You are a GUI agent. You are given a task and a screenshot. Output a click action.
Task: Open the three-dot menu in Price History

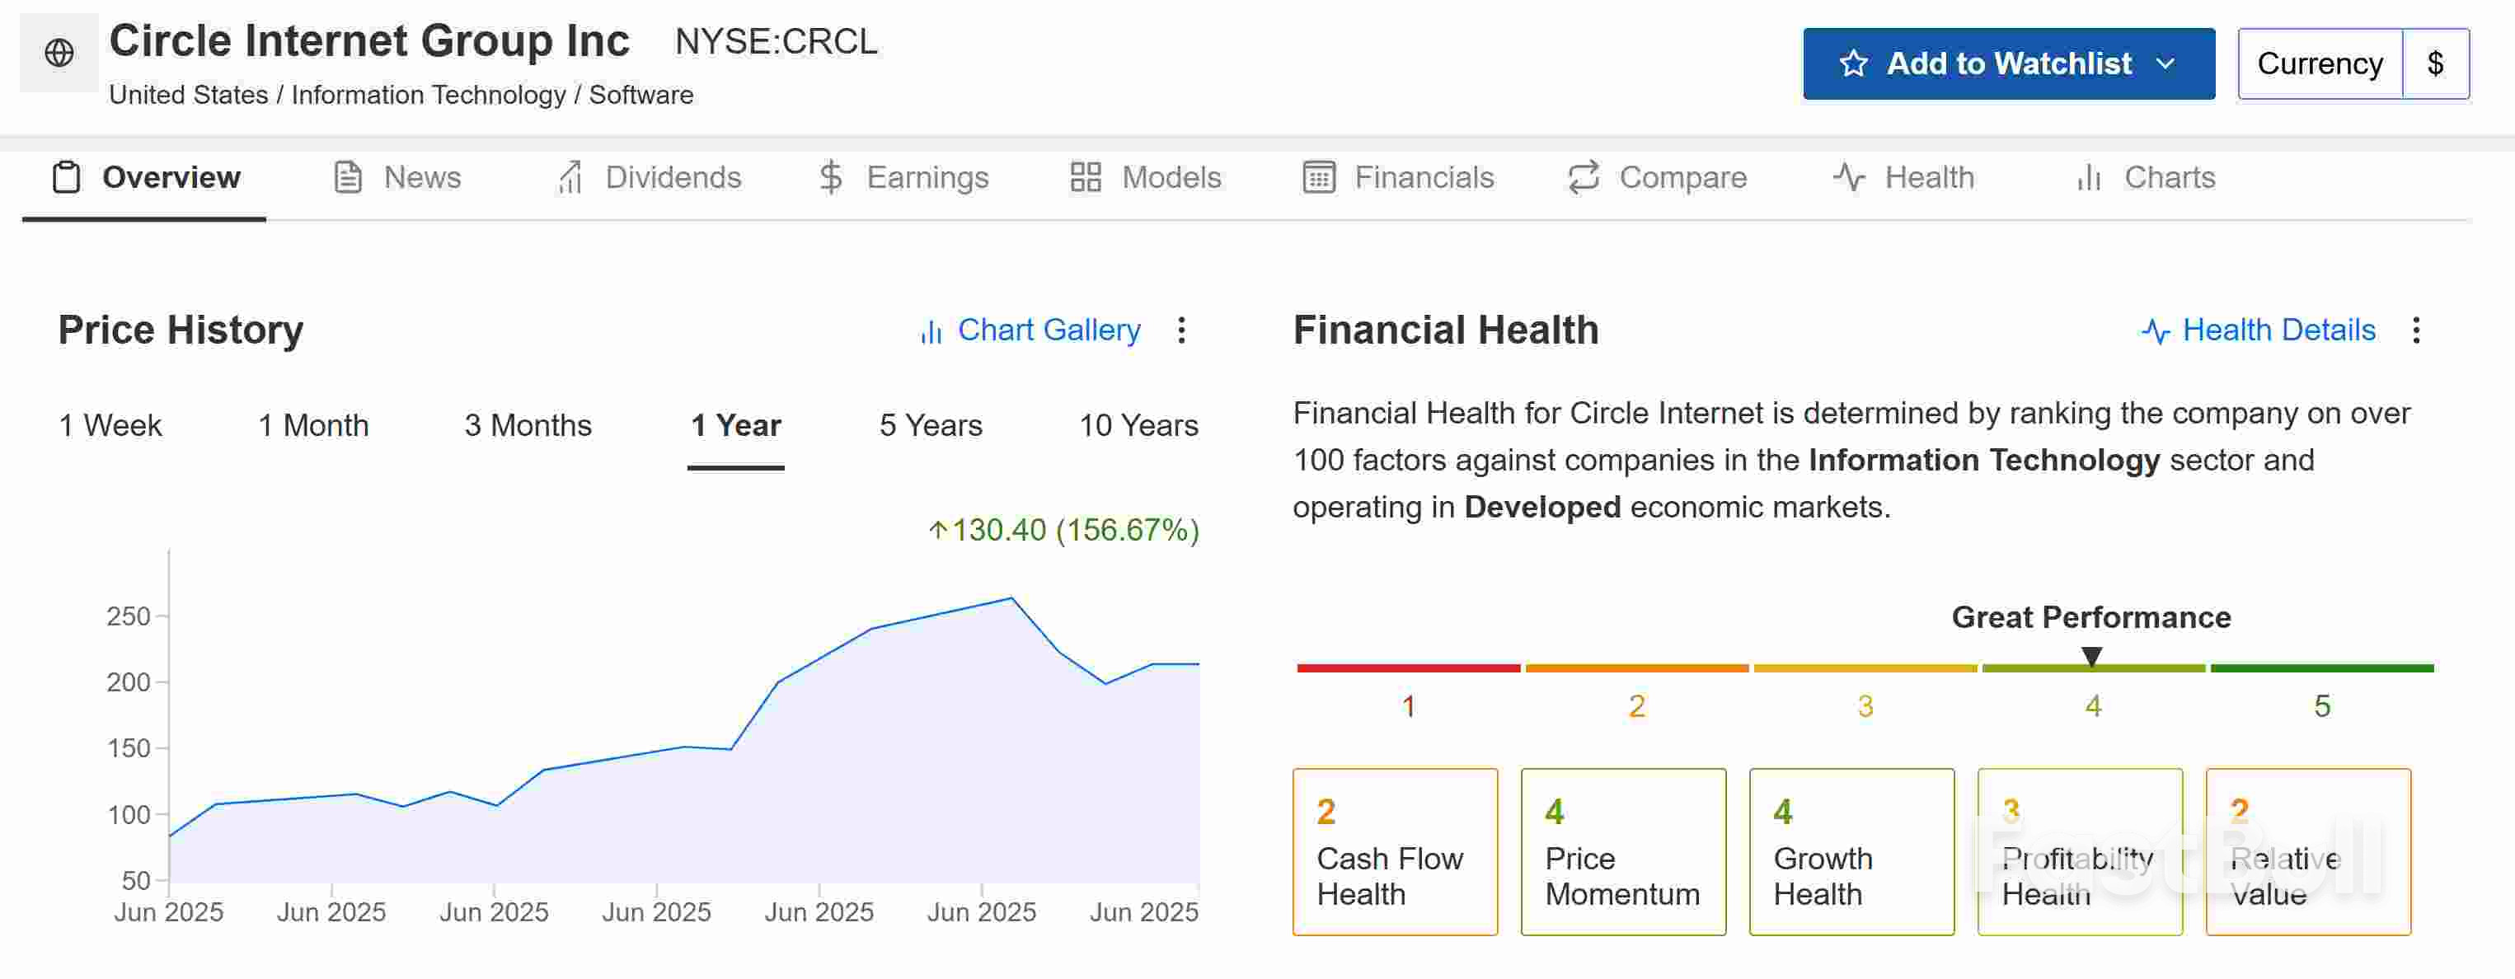click(1181, 330)
